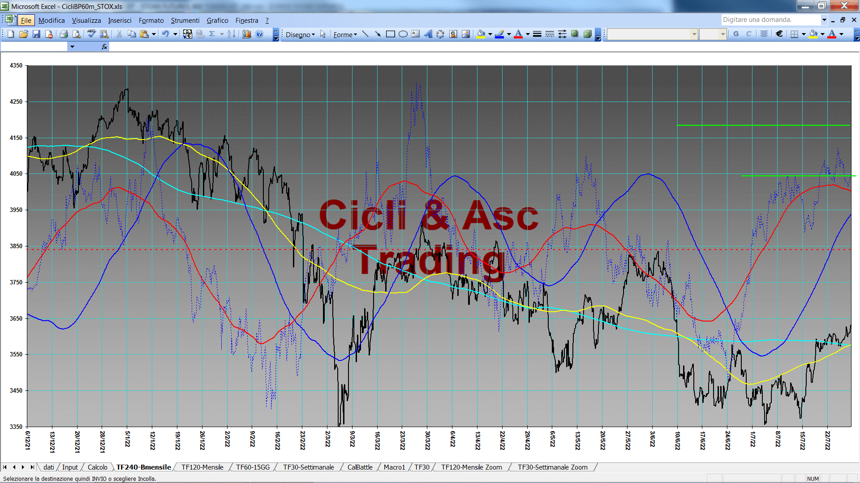
Task: Apply the Shadow Style icon
Action: [x=575, y=34]
